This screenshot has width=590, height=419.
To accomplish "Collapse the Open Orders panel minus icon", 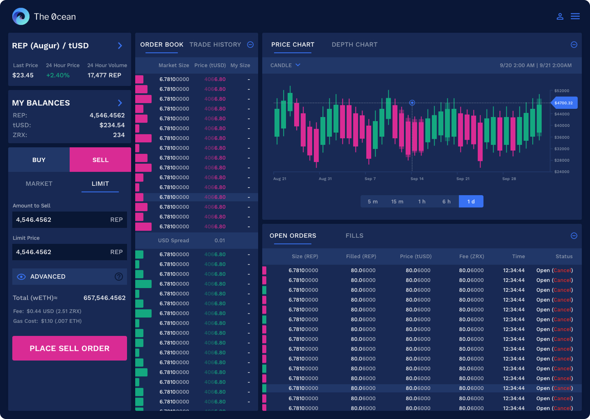I will point(574,236).
